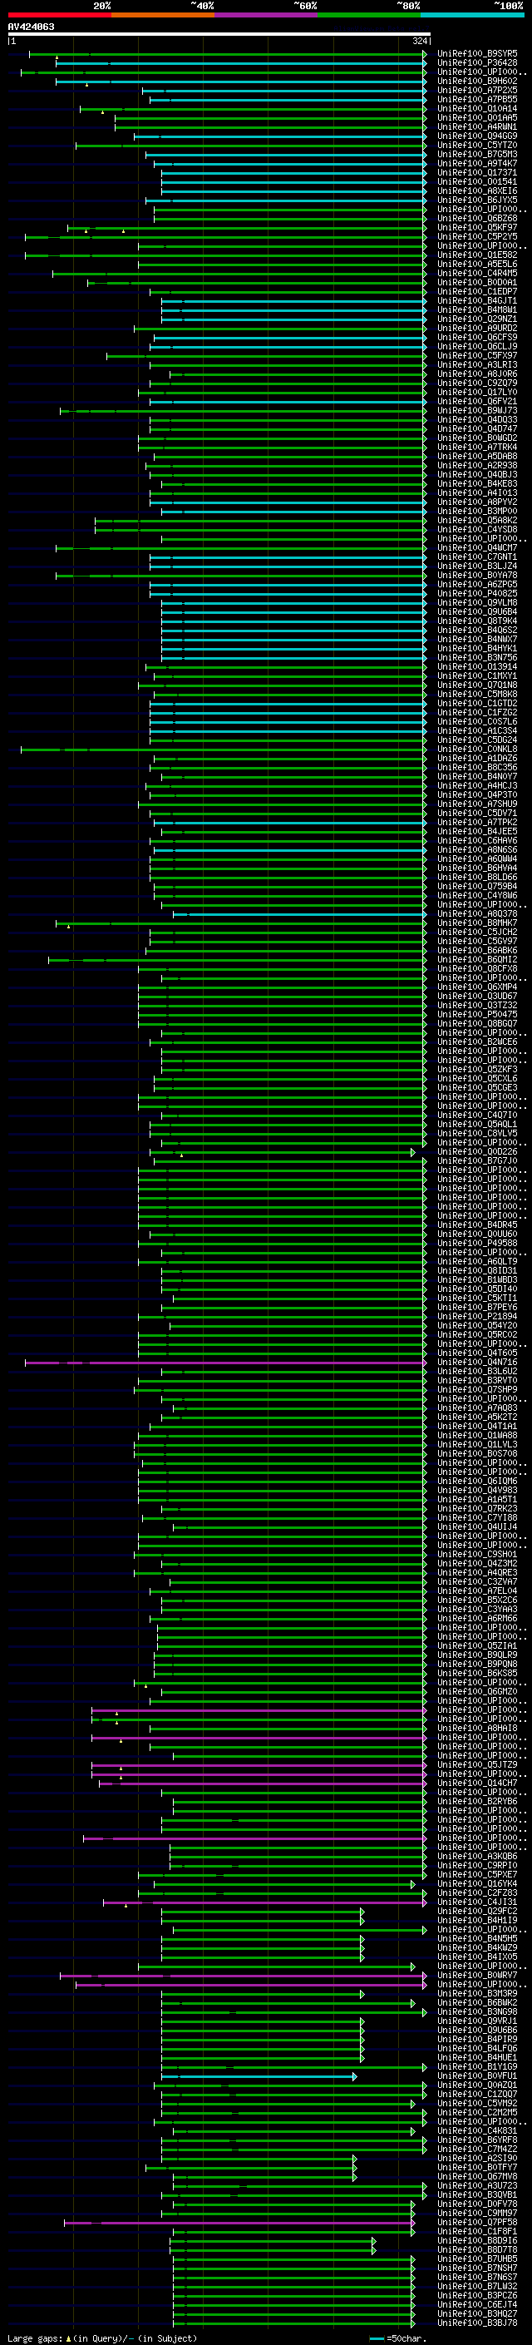Screen dimensions: 532x2345
Task: Click the query name AV424063
Action: [x=31, y=27]
